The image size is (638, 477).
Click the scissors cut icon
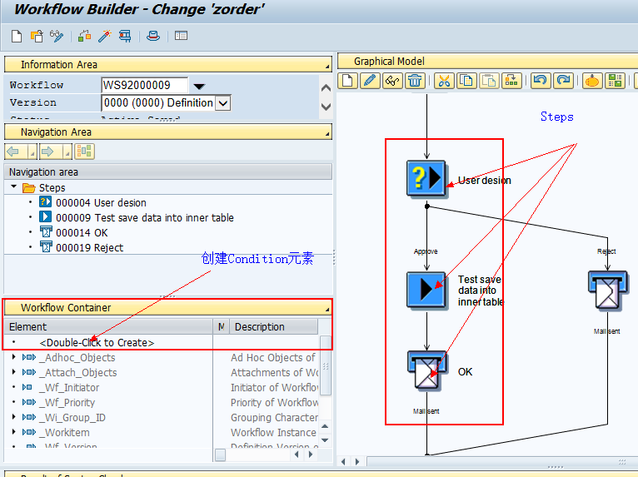click(x=444, y=81)
